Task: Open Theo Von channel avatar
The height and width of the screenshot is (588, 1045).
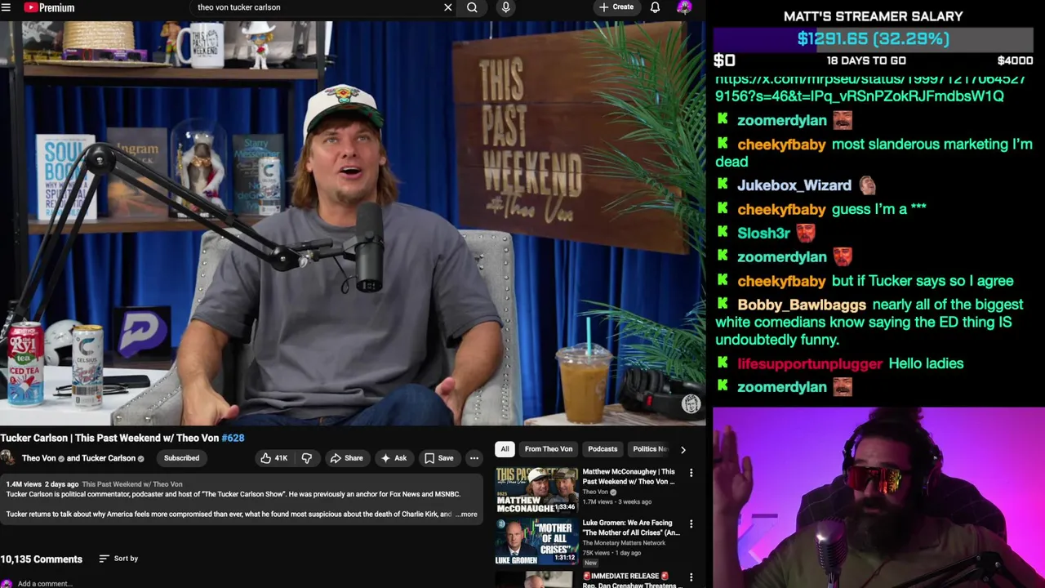Action: (8, 458)
